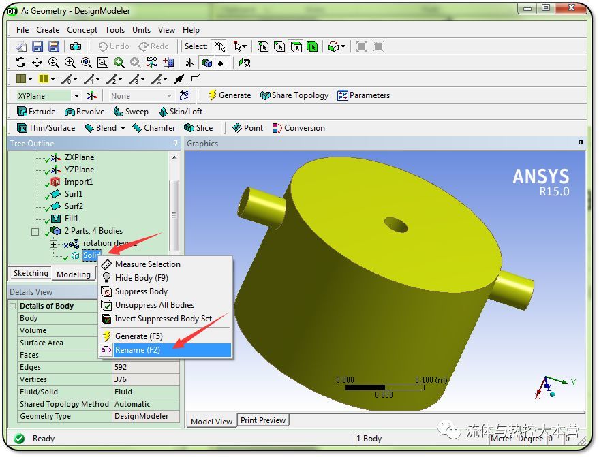Click the Undo button
The height and width of the screenshot is (457, 599).
(x=114, y=46)
